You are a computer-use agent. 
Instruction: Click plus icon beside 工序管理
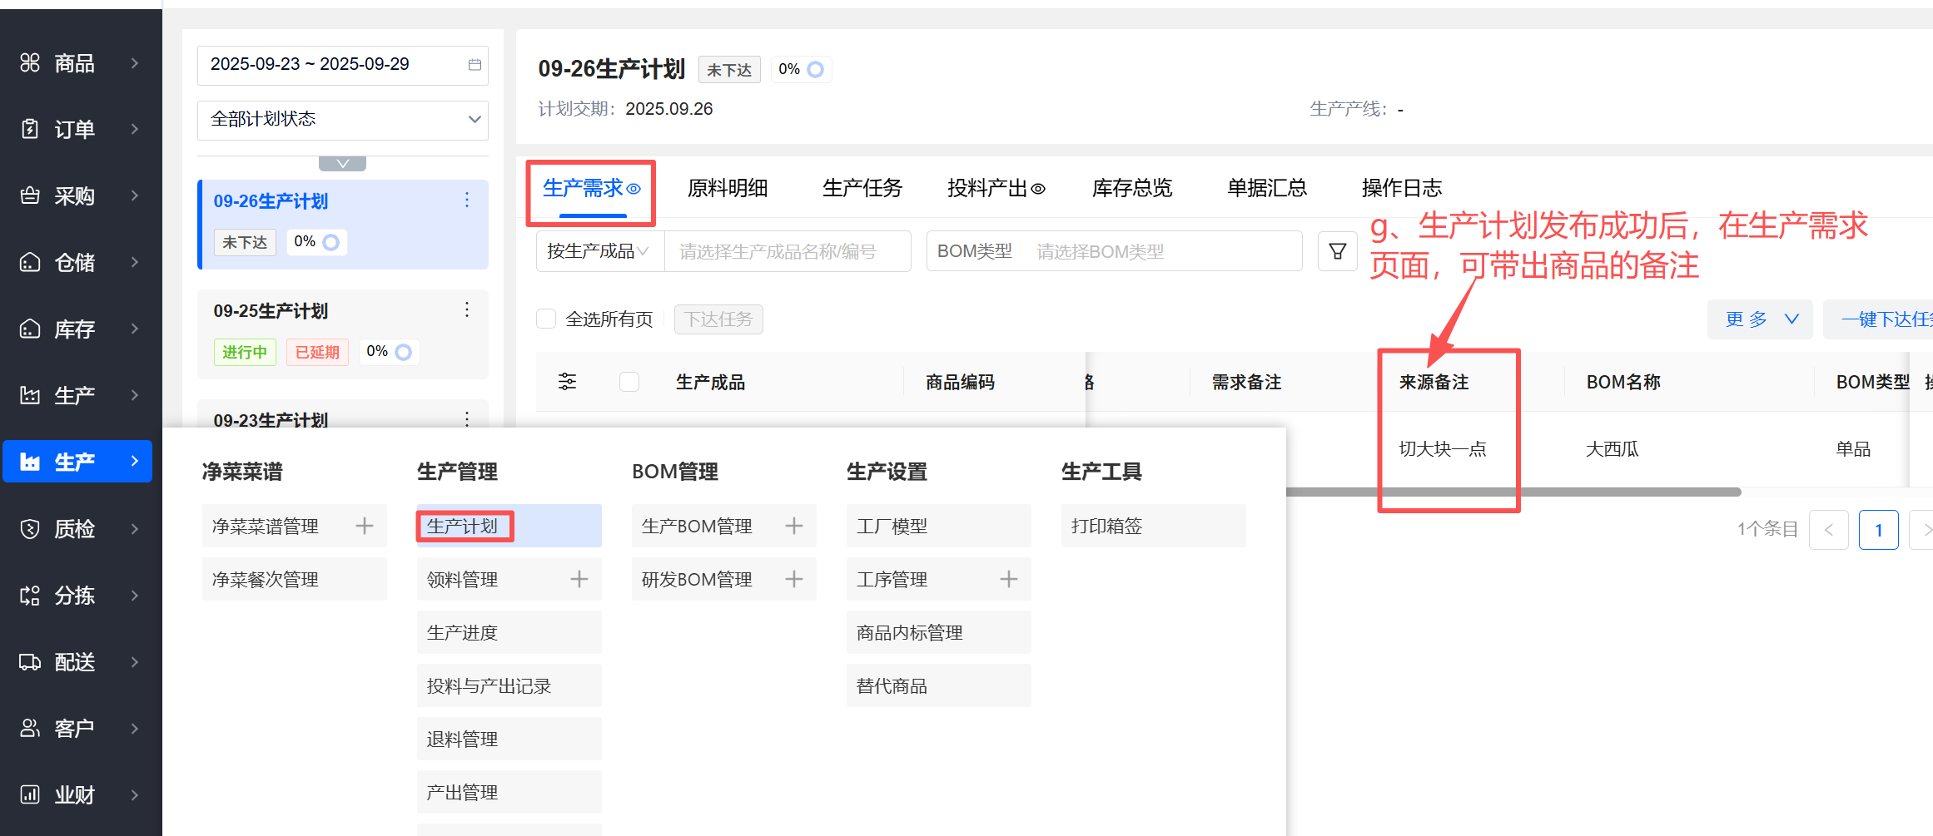coord(1009,579)
